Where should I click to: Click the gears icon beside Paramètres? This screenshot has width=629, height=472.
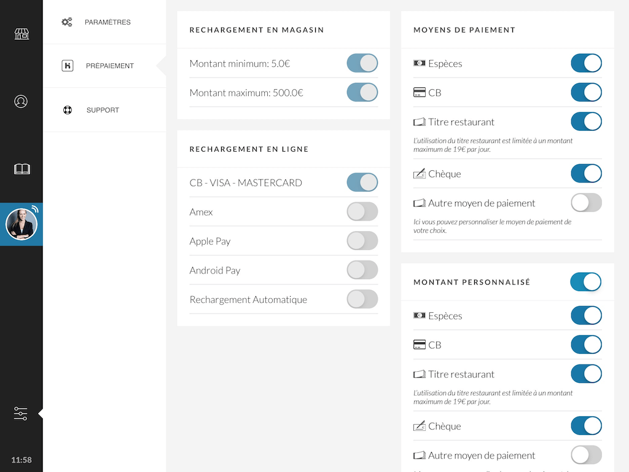[x=67, y=22]
